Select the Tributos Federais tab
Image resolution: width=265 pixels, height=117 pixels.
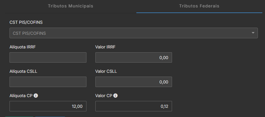tap(199, 6)
